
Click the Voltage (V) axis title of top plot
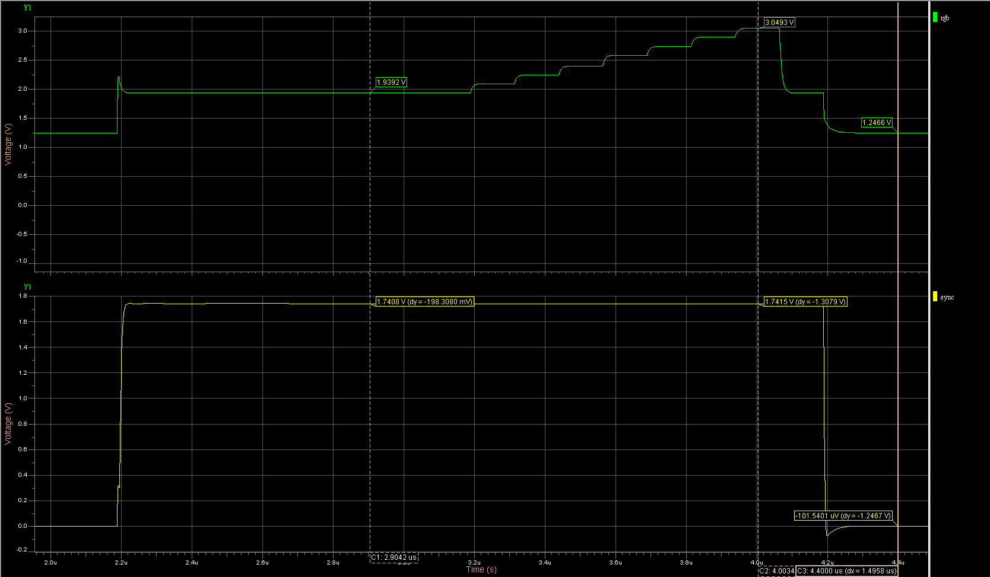8,144
